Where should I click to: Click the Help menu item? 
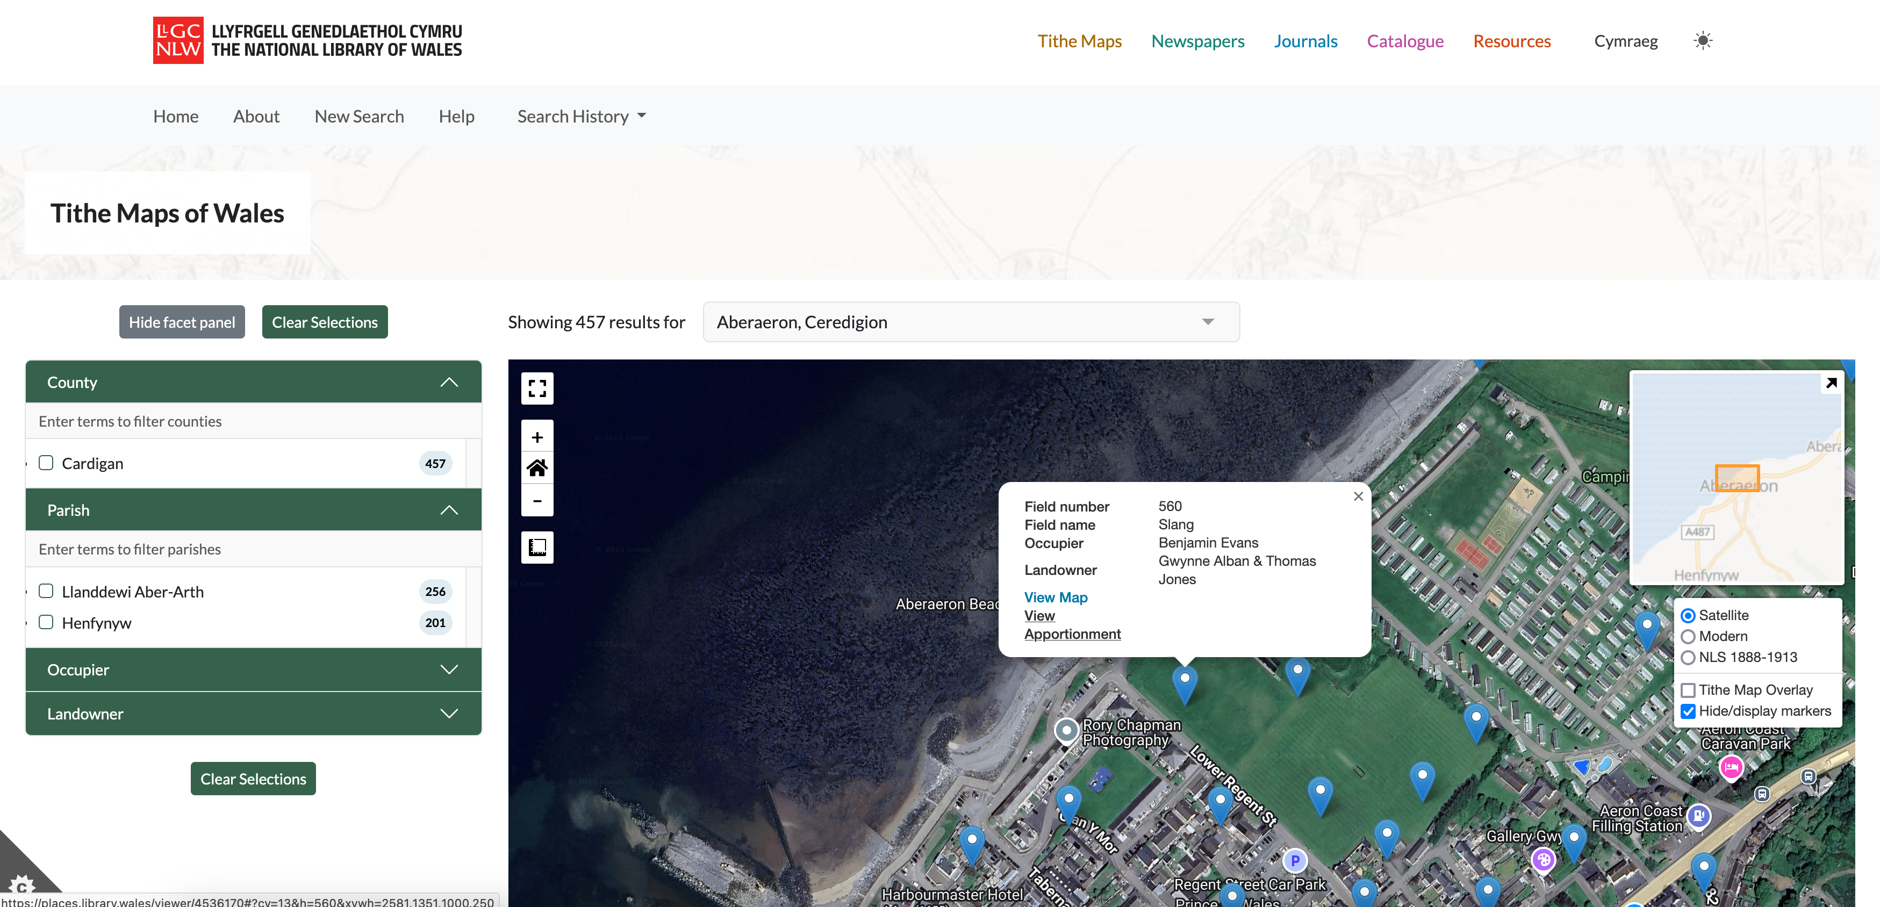457,115
